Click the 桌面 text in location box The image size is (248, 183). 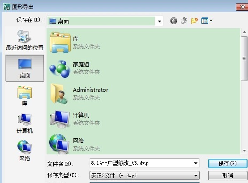[63, 21]
